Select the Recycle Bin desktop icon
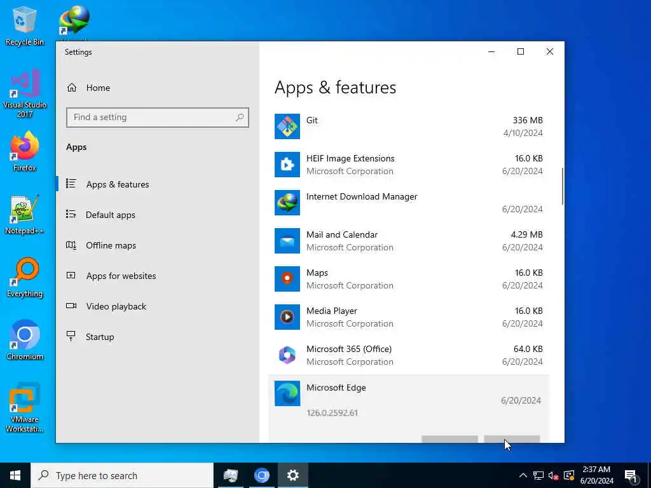This screenshot has height=488, width=651. [25, 25]
